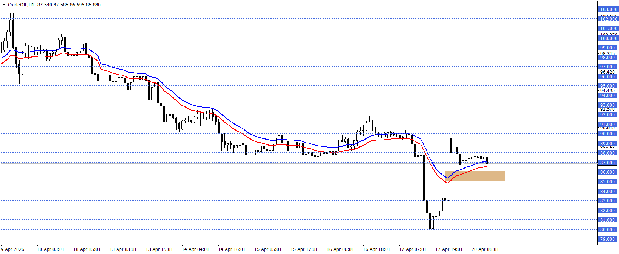
Task: Click the 100.000 price level label
Action: [x=608, y=38]
